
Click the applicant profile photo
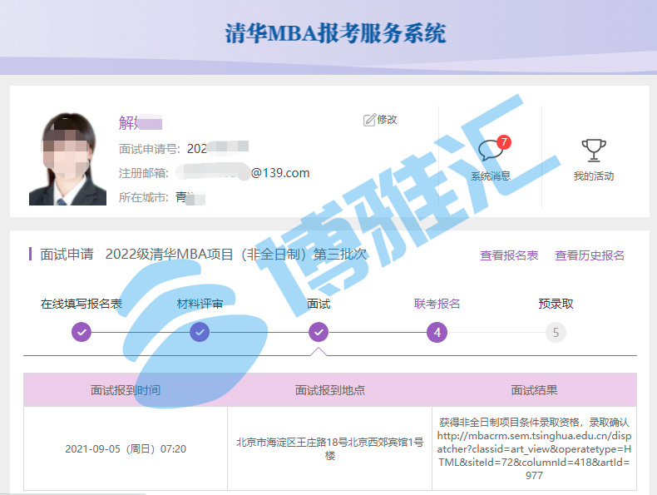[x=67, y=159]
